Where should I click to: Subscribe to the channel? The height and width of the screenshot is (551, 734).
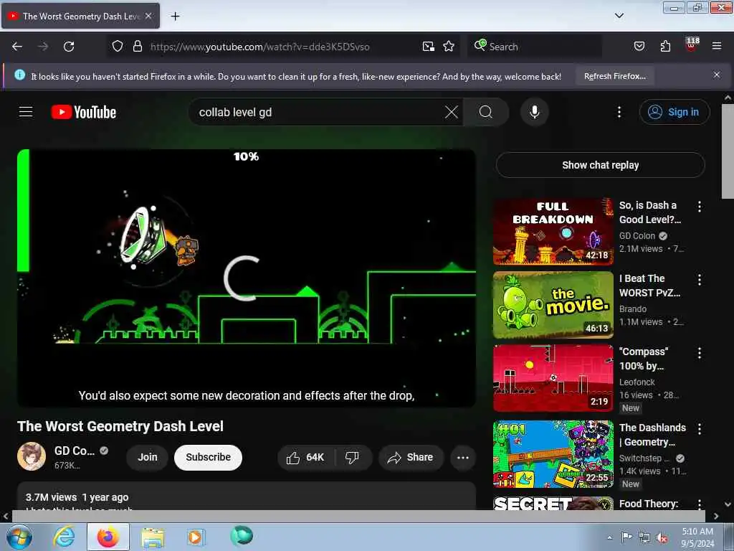[x=208, y=457]
